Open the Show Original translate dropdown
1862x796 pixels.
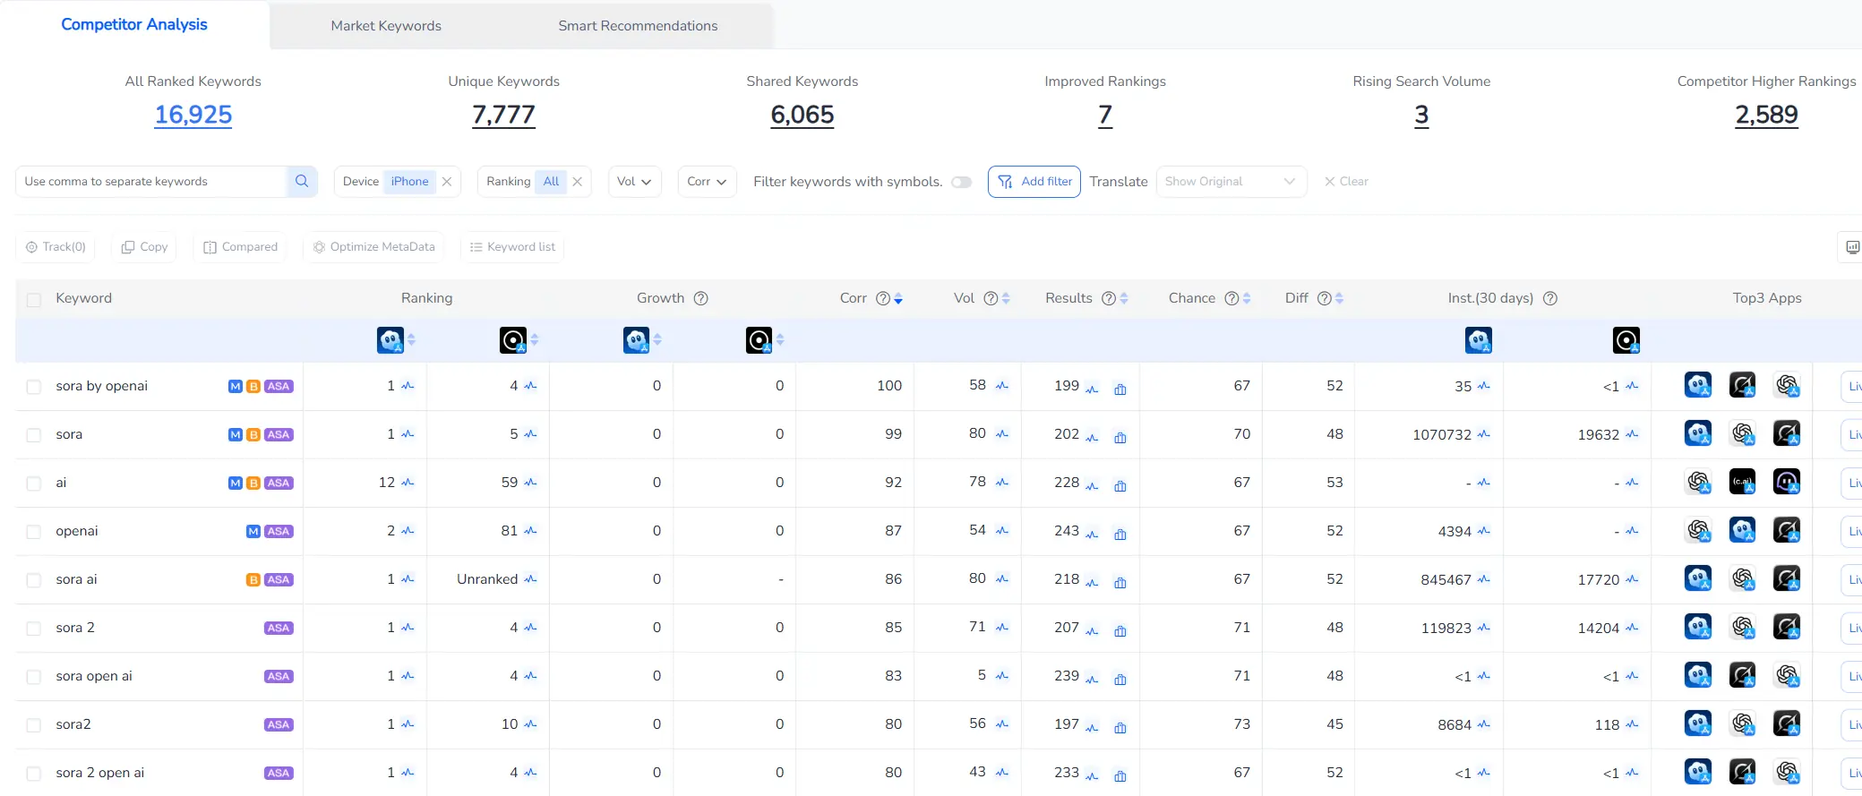click(1230, 181)
